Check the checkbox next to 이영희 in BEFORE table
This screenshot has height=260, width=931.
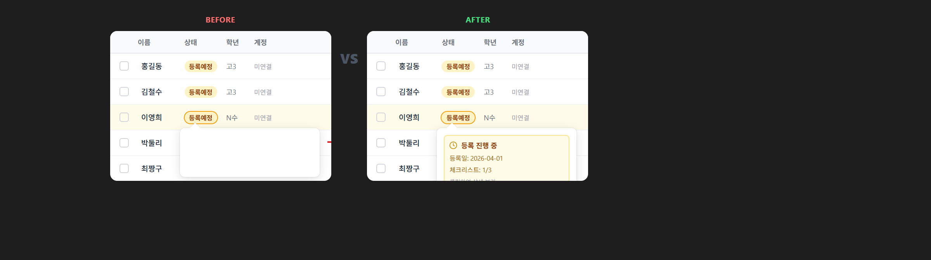124,117
